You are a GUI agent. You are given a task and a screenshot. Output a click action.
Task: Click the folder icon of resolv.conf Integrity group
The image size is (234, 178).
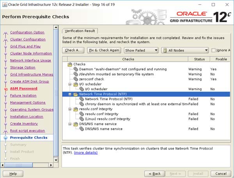(76, 109)
